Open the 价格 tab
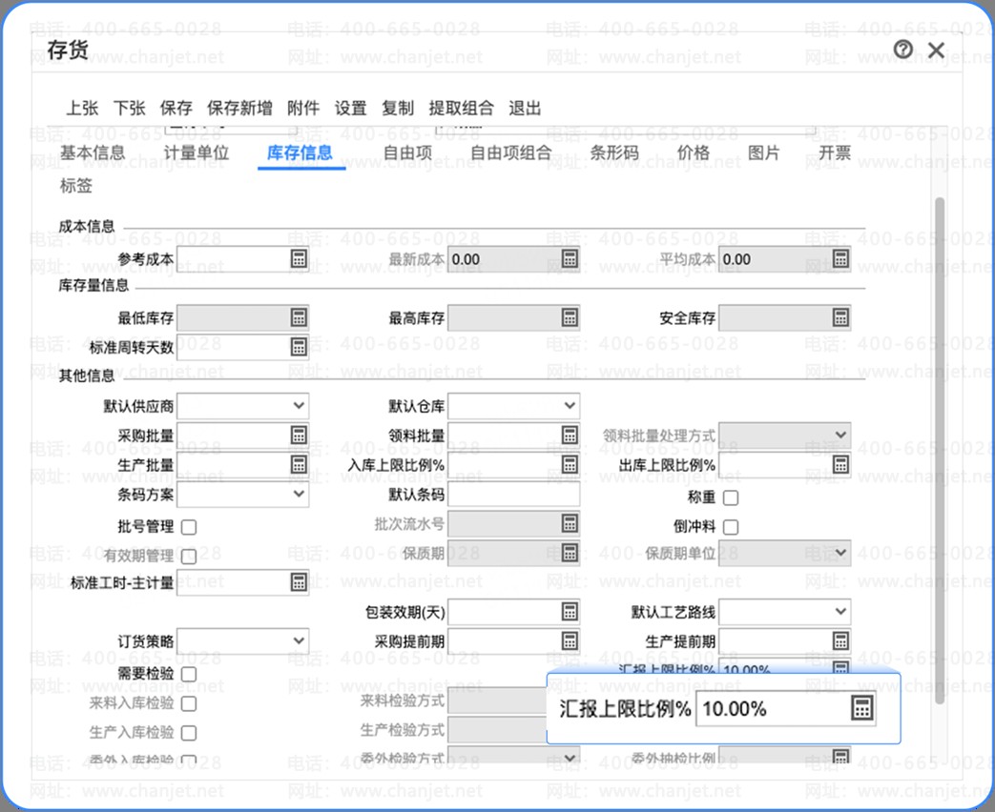Viewport: 995px width, 812px height. (x=694, y=152)
